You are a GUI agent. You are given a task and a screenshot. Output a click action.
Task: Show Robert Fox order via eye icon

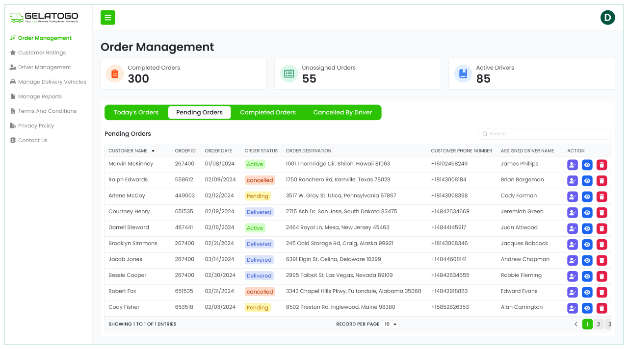[x=587, y=293]
